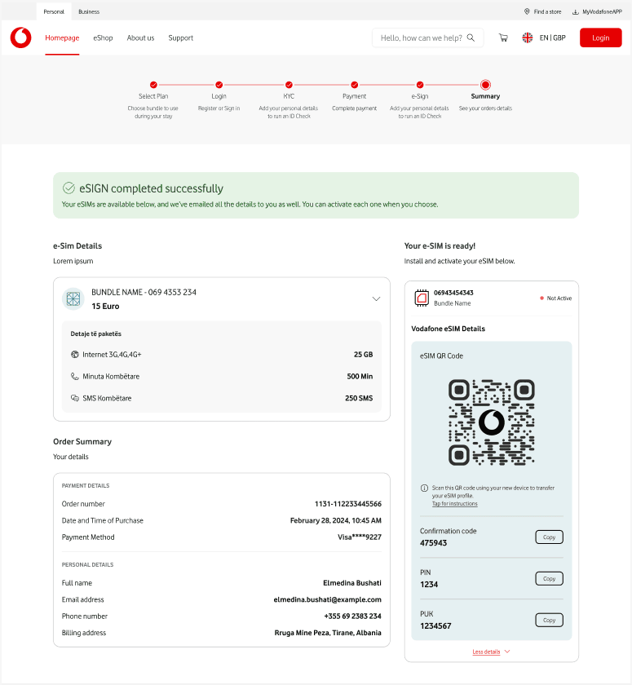Viewport: 632px width, 685px height.
Task: Click the Login step marker
Action: (x=219, y=85)
